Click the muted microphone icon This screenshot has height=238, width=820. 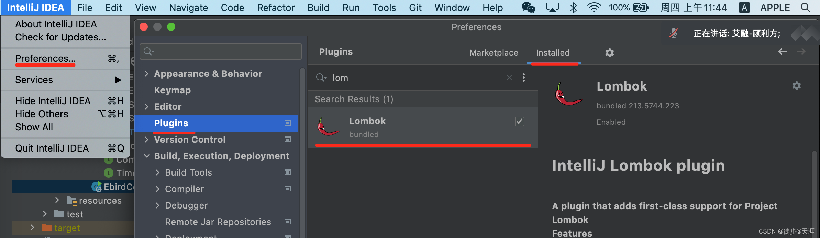click(x=673, y=33)
